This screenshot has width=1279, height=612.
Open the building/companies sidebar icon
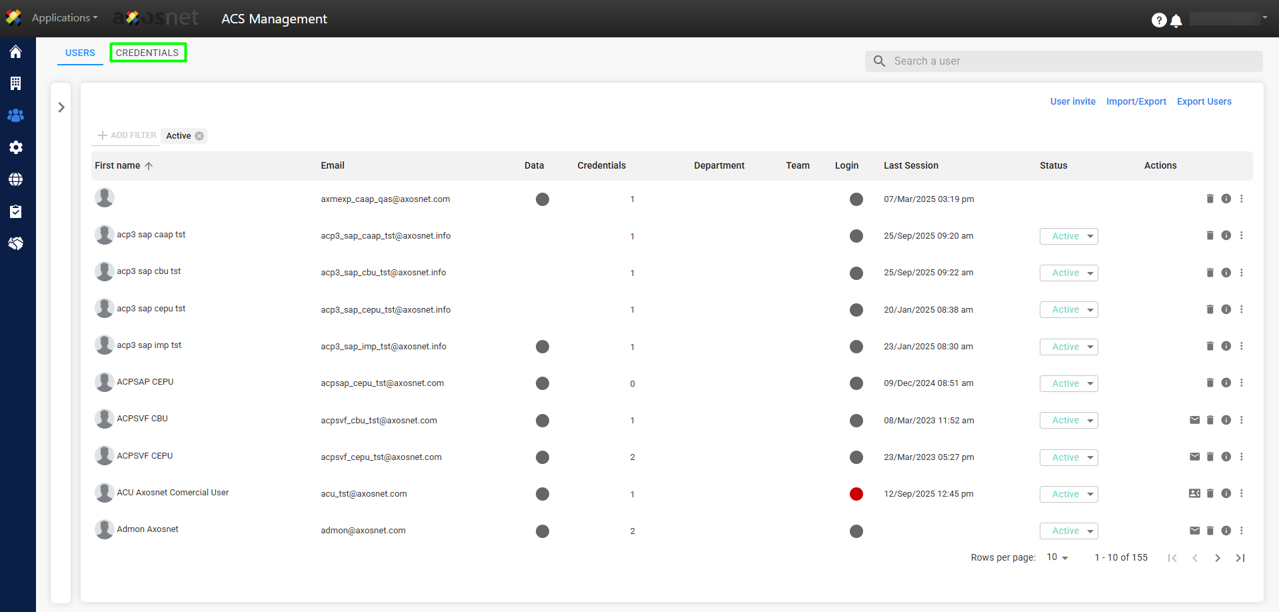(15, 83)
